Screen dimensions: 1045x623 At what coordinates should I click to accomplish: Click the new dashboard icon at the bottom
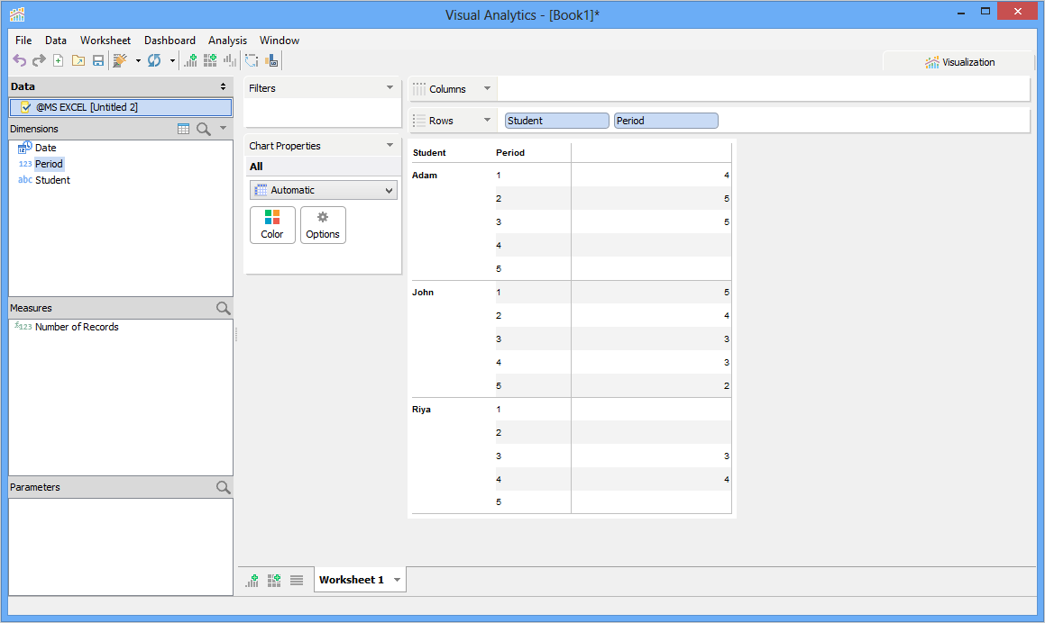pos(274,581)
